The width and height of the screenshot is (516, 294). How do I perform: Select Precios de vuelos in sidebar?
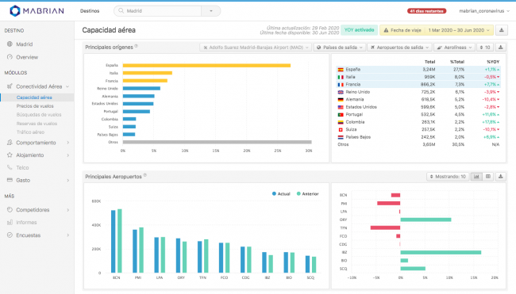click(35, 106)
